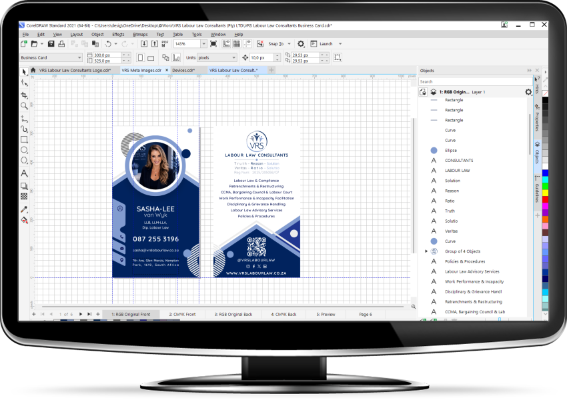Screen dimensions: 567x400
Task: Toggle show grid
Action: [237, 44]
